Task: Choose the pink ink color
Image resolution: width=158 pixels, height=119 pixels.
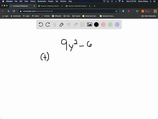Action: pos(103,24)
